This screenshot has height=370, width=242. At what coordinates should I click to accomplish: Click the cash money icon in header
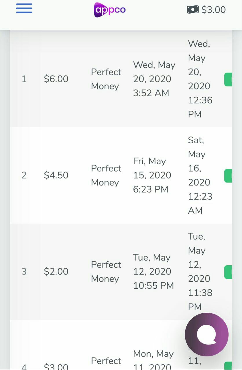[193, 10]
